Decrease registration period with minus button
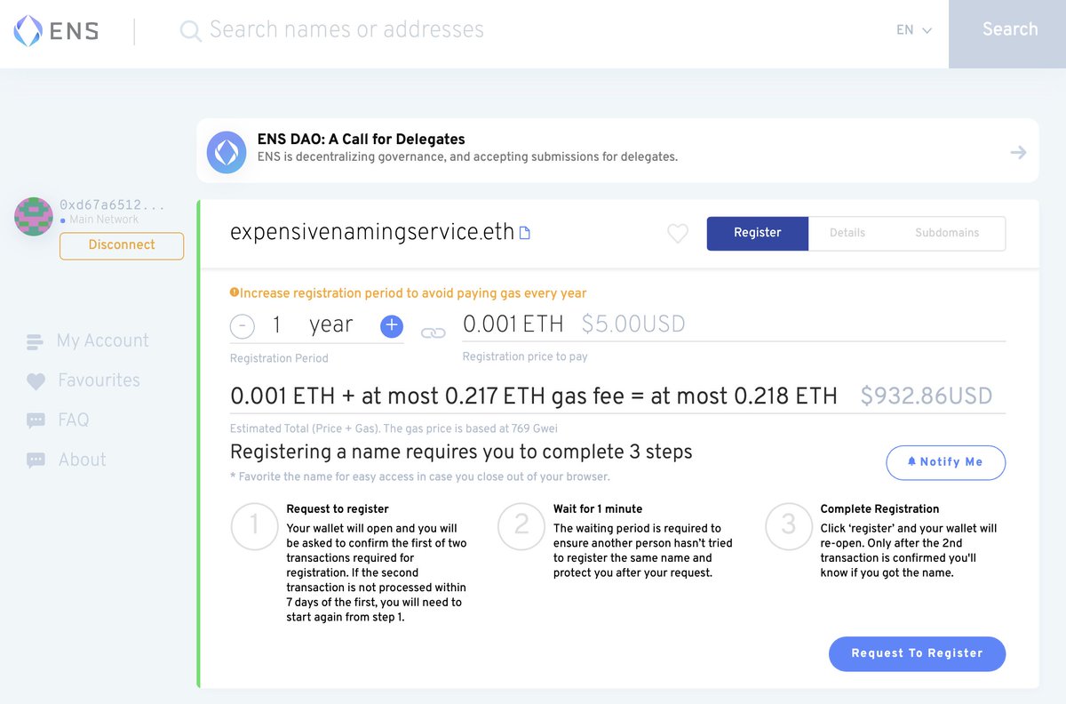This screenshot has height=704, width=1066. (x=242, y=326)
